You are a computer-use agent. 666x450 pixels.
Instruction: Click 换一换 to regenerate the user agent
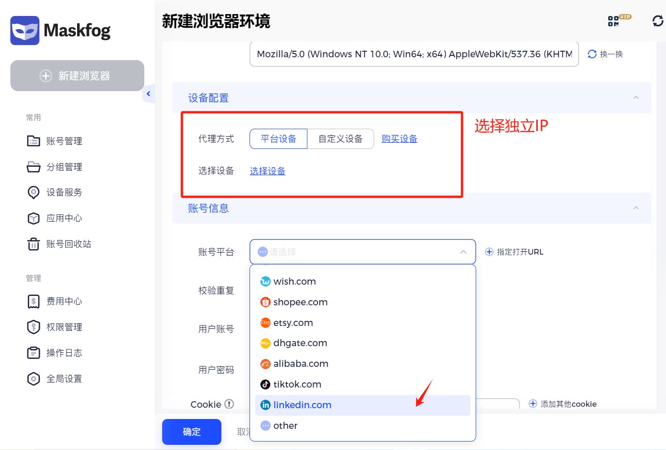pos(605,54)
